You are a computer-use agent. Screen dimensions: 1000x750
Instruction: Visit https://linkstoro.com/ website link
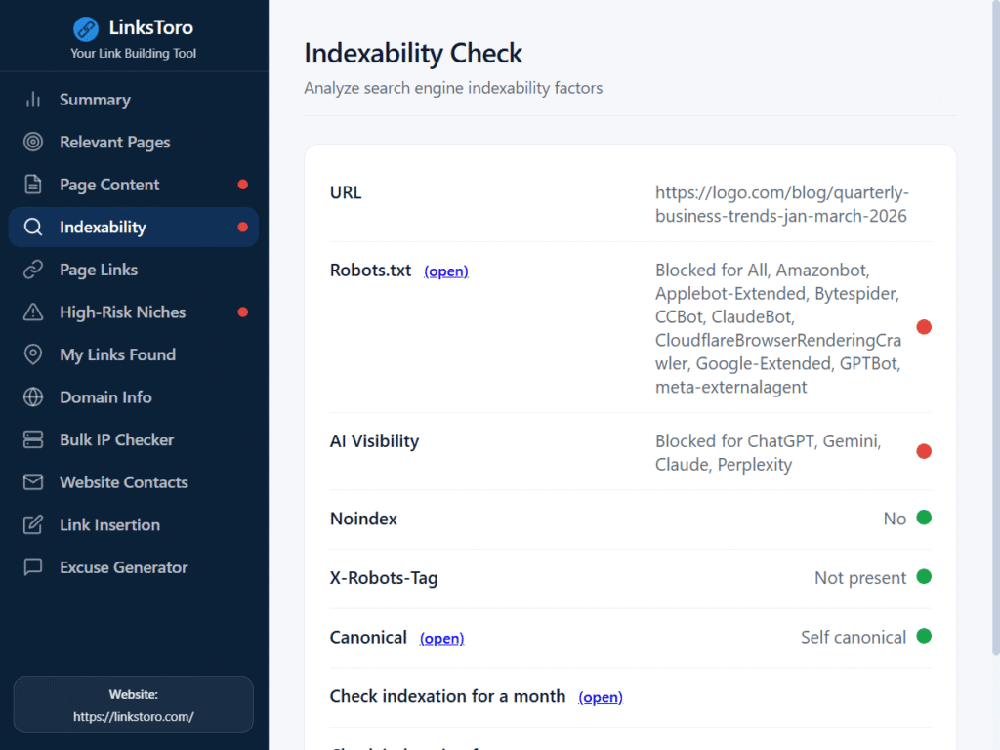[x=133, y=716]
